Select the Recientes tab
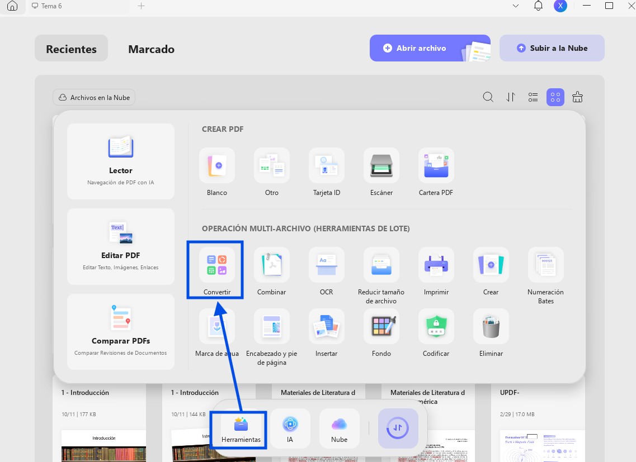This screenshot has height=462, width=636. [72, 49]
